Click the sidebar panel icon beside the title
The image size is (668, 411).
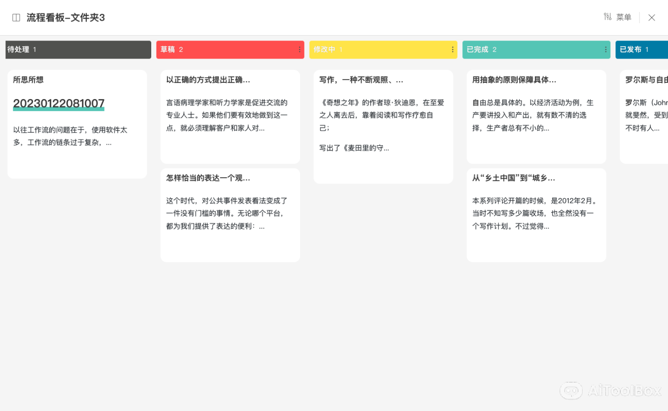tap(16, 18)
